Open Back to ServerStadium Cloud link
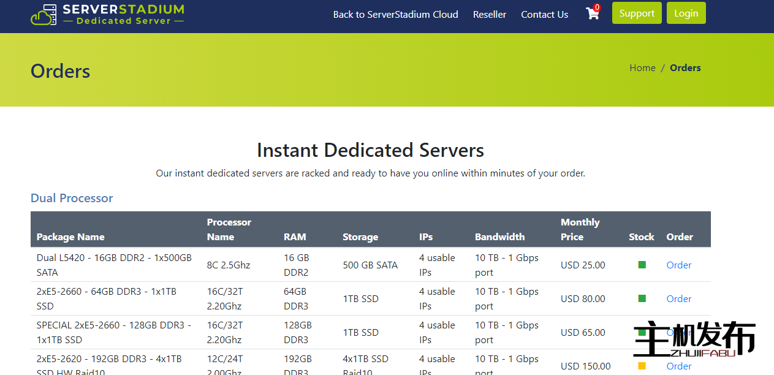 [395, 15]
